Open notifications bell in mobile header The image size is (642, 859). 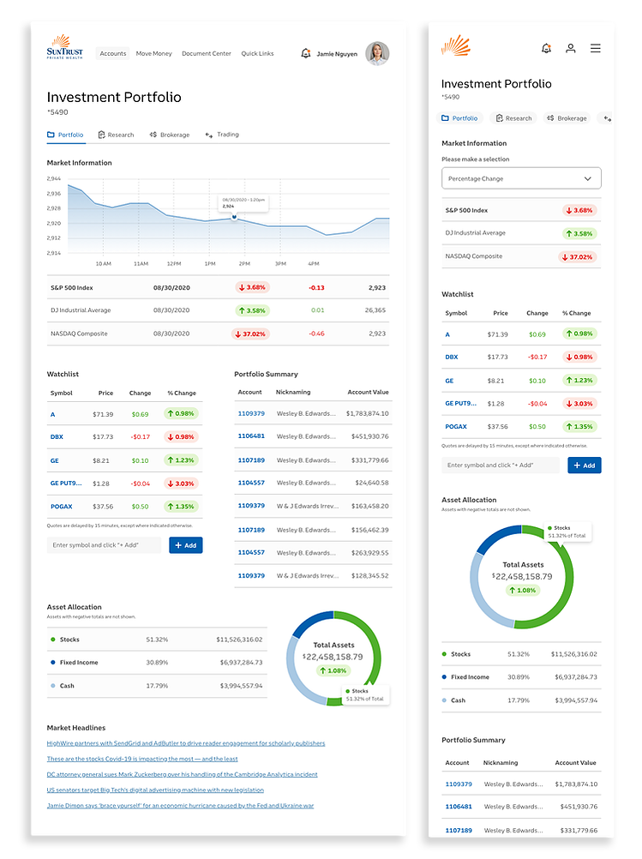point(546,48)
